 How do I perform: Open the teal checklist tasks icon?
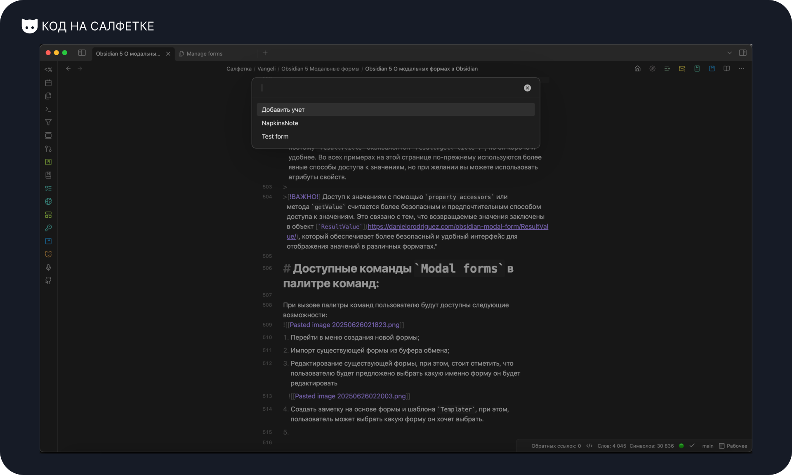pyautogui.click(x=48, y=188)
